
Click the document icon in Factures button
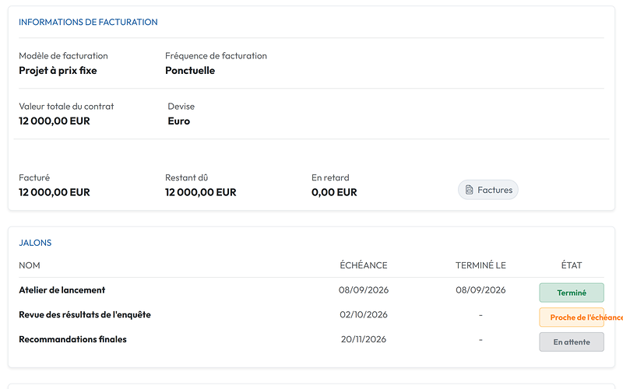[x=470, y=190]
